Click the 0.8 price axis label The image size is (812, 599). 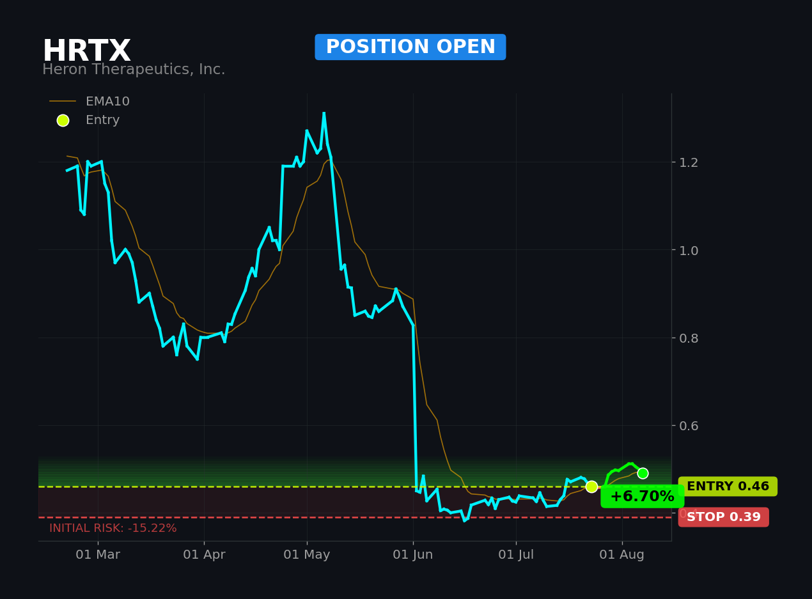click(x=689, y=338)
